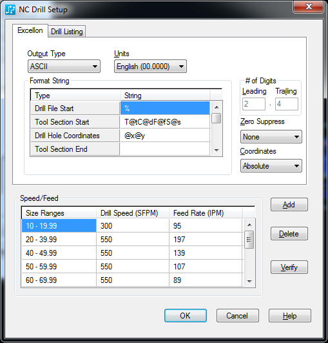The image size is (328, 343).
Task: Click Format String list scroll down arrow
Action: 217,151
